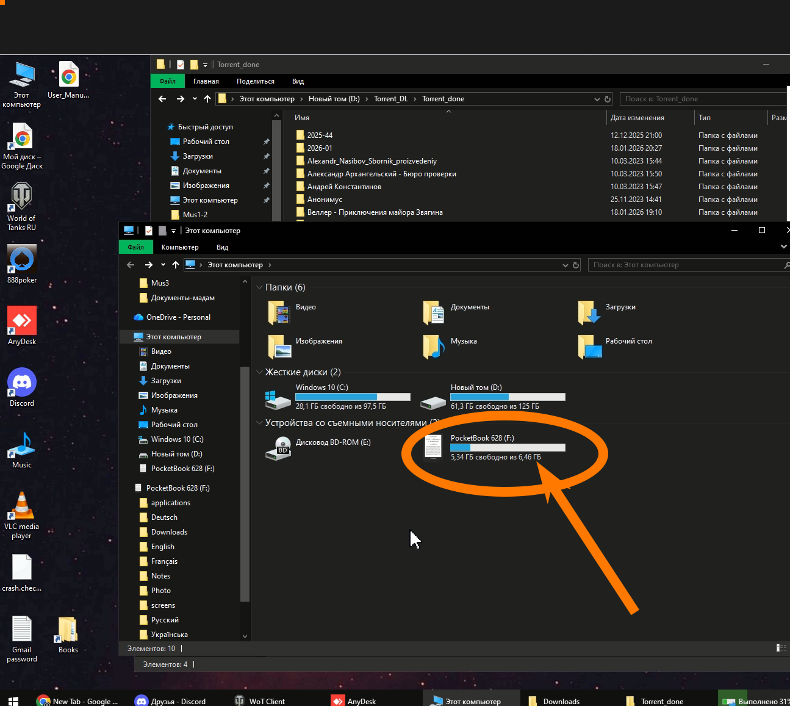Collapse the Папки (6) group
The image size is (790, 706).
click(259, 287)
